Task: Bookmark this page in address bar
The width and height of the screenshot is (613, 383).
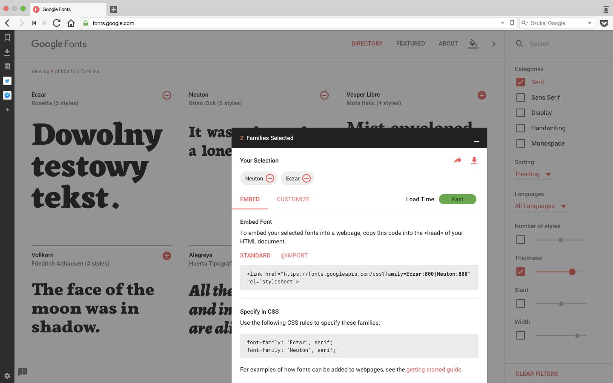Action: pos(512,23)
